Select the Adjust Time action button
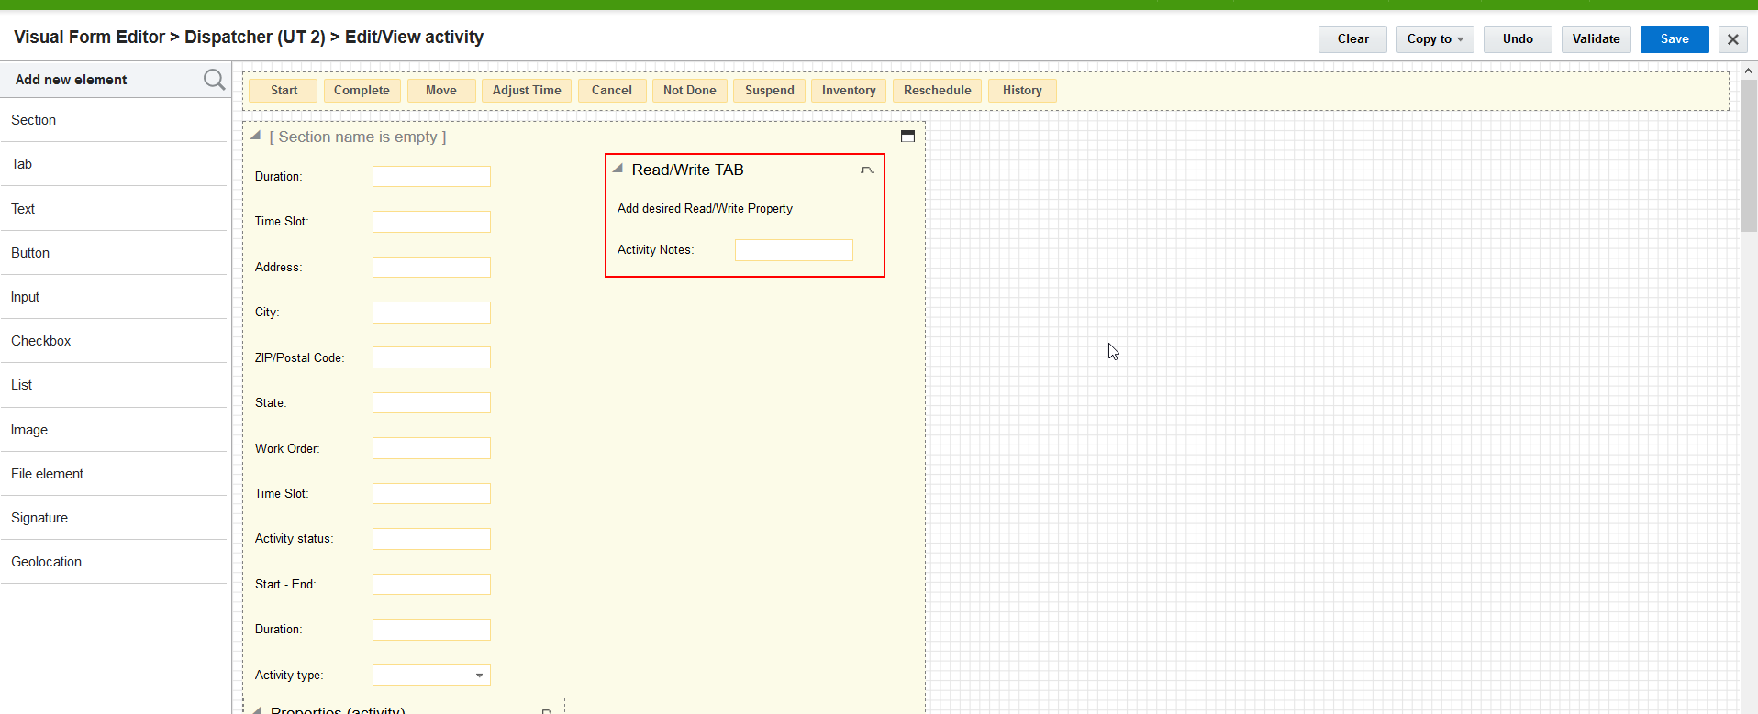Image resolution: width=1758 pixels, height=714 pixels. [527, 91]
